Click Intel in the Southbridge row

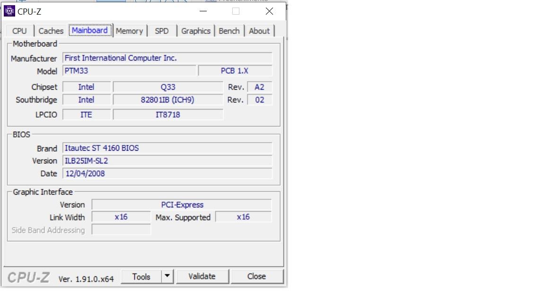[x=87, y=100]
